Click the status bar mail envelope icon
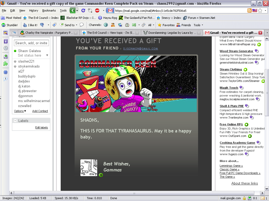Image resolution: width=269 pixels, height=201 pixels. coord(263,198)
